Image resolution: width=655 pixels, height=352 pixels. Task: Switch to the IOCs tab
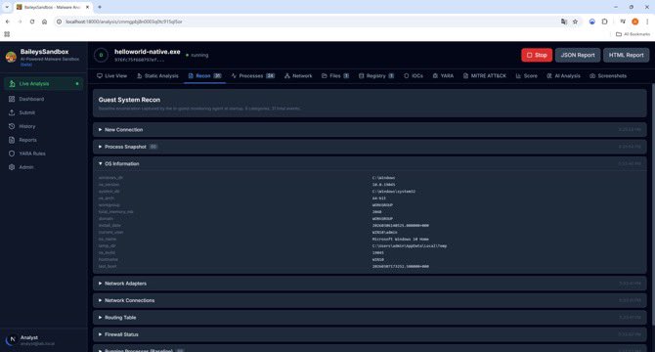click(414, 76)
